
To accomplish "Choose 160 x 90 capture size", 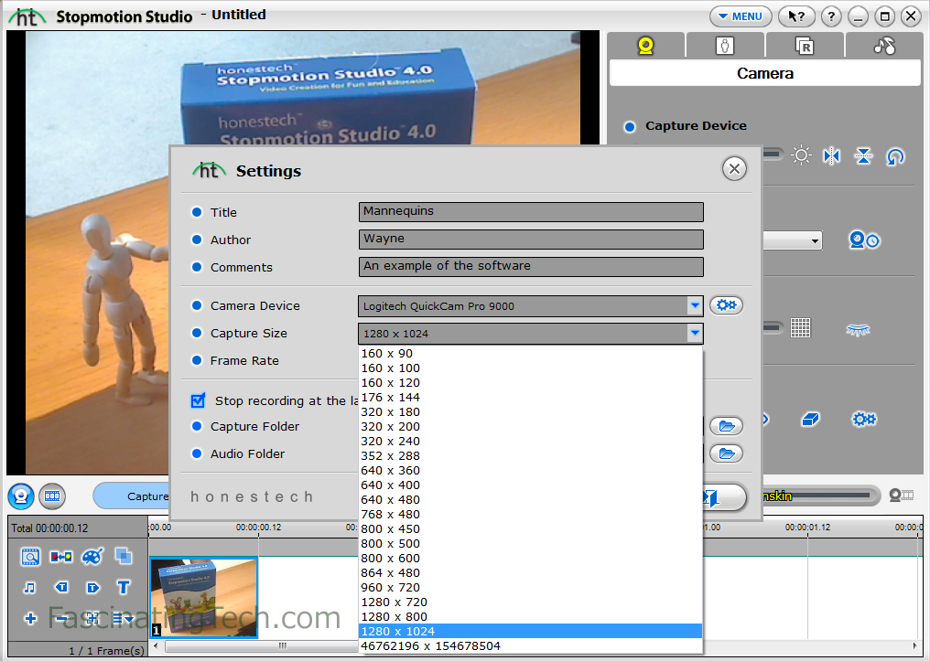I will (x=531, y=354).
